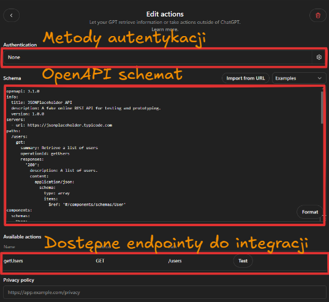
Task: Select the getUsers action name
Action: pos(13,261)
